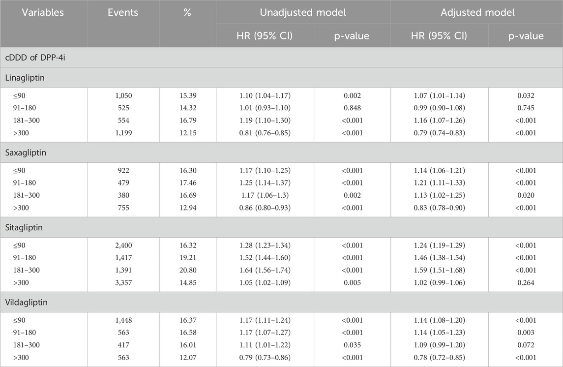This screenshot has width=563, height=367.
Task: Click the p-value 0.745
Action: tap(526, 108)
